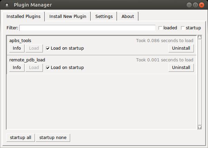Viewport: 208px width, 148px height.
Task: Uninstall the remote_pdb_load plugin
Action: point(181,68)
